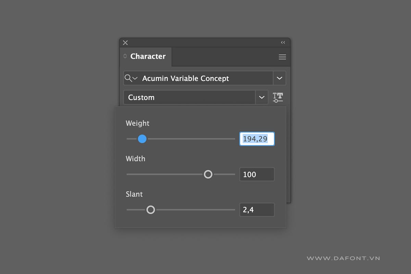Open the font style dropdown arrow
Screen dimensions: 411x274
click(x=262, y=97)
